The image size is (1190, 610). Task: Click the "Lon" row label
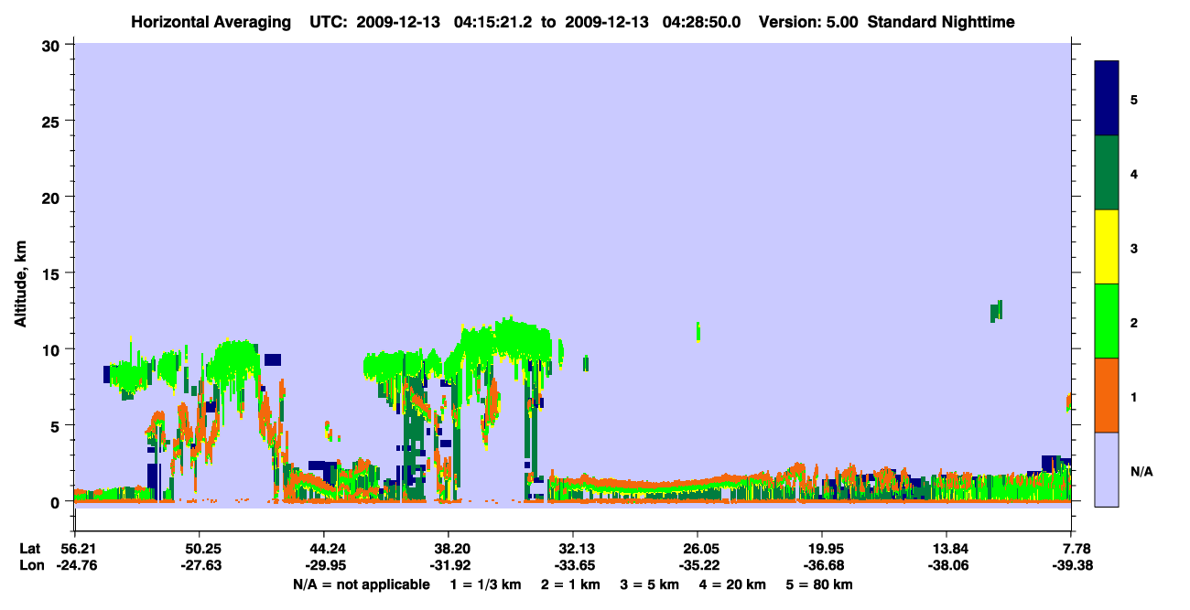pyautogui.click(x=30, y=565)
